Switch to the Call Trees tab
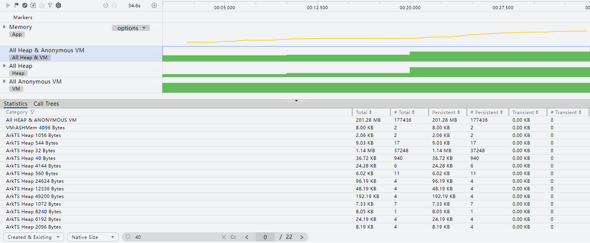The height and width of the screenshot is (243, 590). coord(46,104)
